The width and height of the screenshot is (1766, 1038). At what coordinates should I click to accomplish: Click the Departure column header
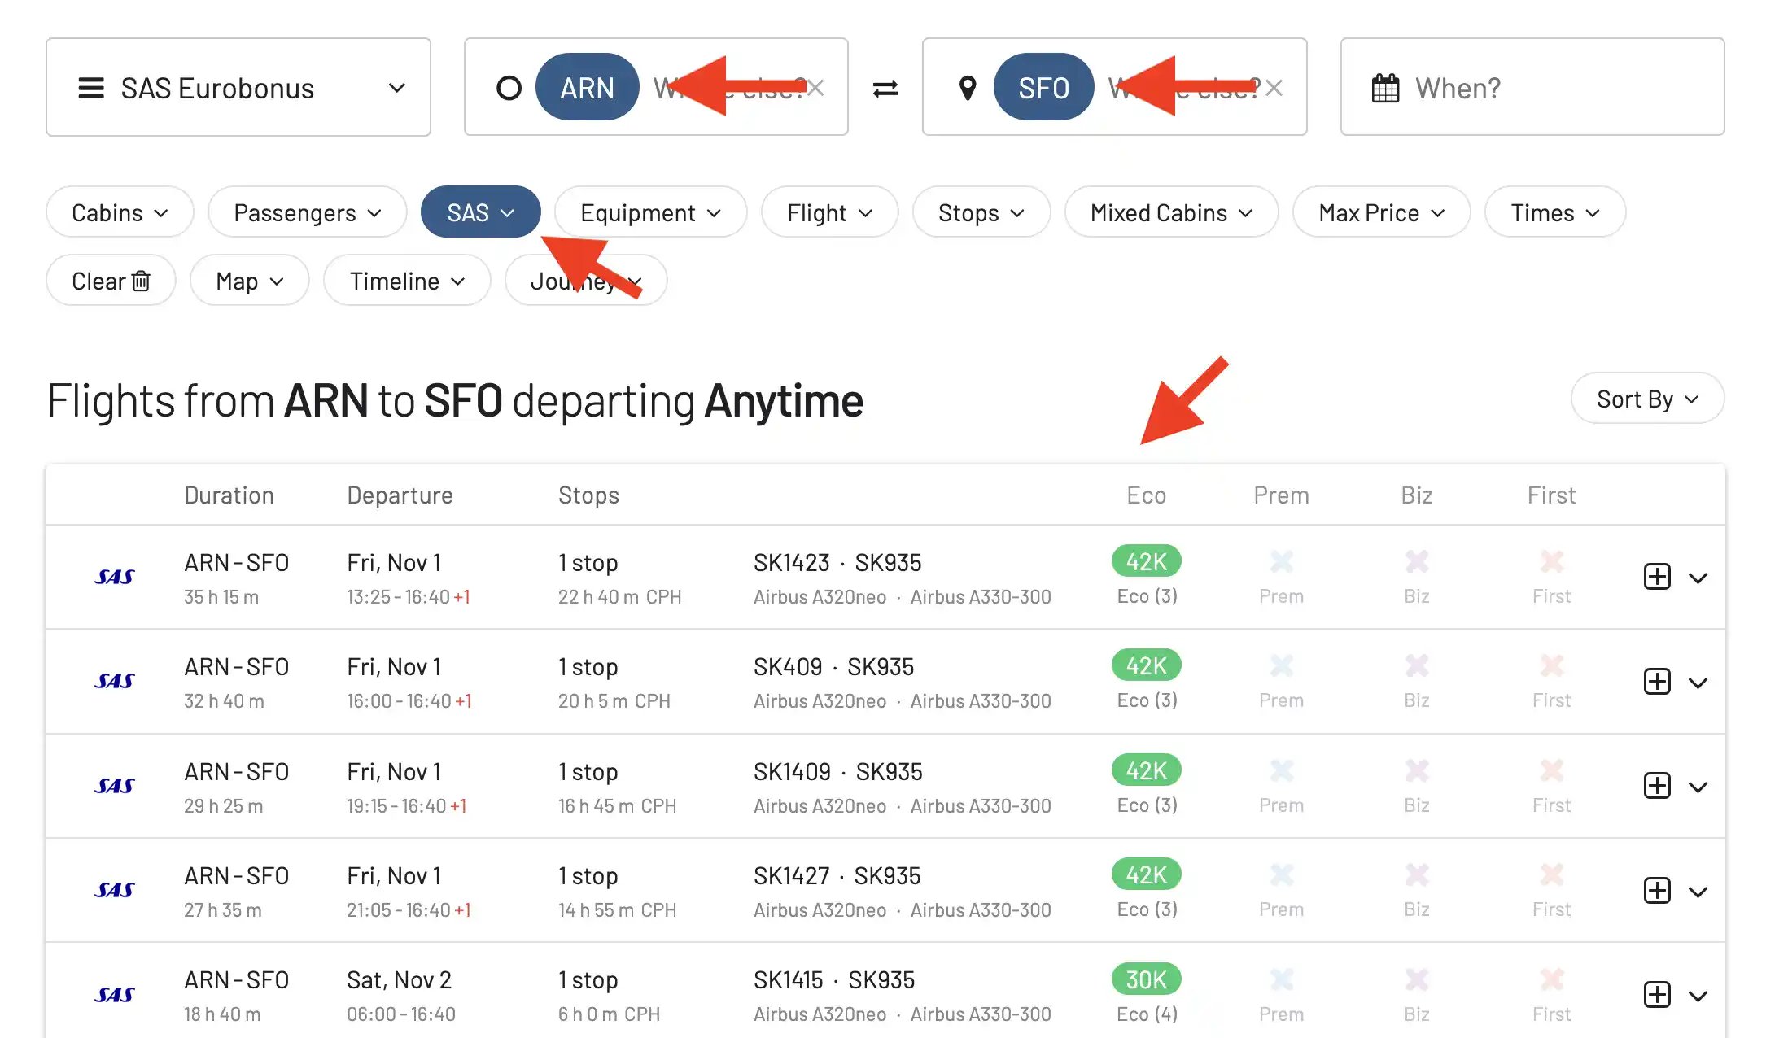tap(400, 495)
